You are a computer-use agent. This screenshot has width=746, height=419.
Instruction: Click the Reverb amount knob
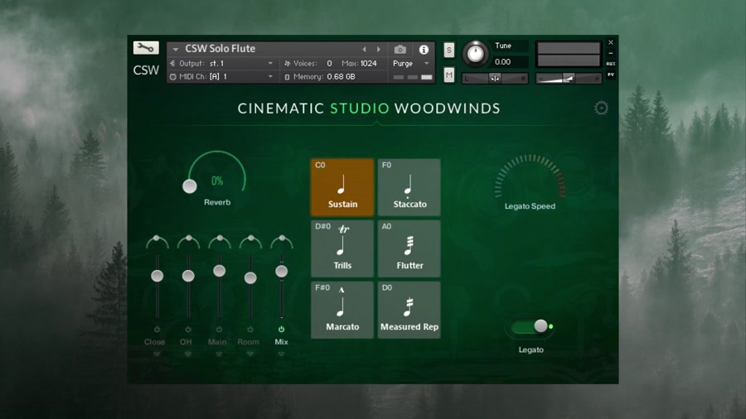(x=189, y=186)
